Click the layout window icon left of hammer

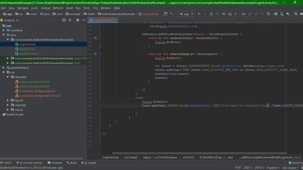[166, 14]
